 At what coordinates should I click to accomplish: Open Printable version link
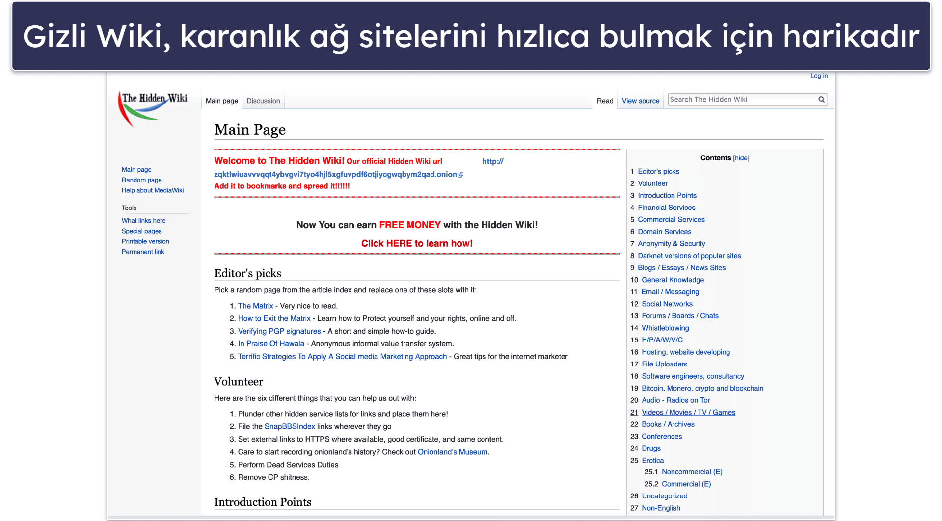tap(145, 241)
